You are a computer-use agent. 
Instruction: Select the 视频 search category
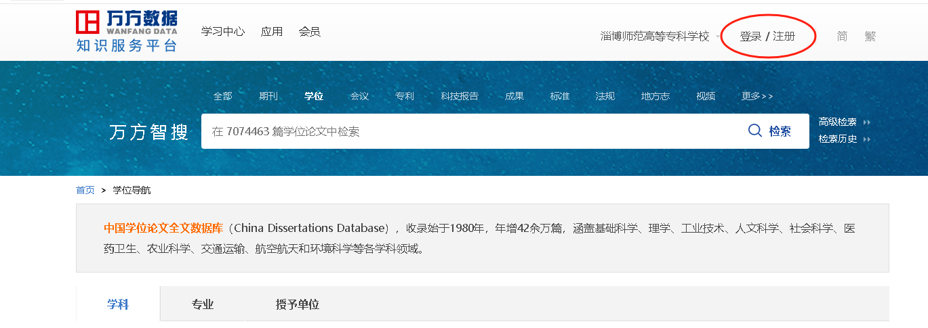706,96
